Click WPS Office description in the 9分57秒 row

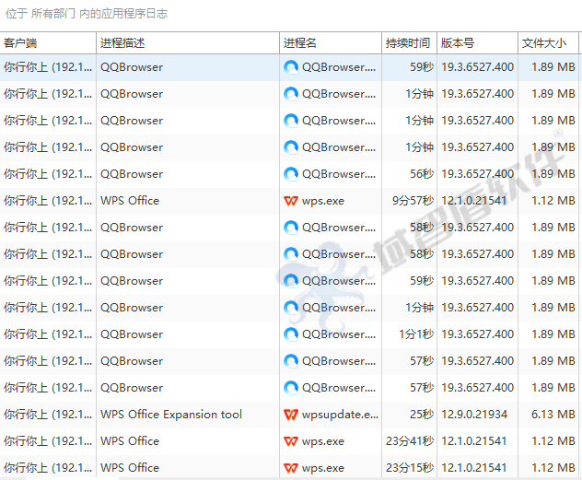[130, 201]
